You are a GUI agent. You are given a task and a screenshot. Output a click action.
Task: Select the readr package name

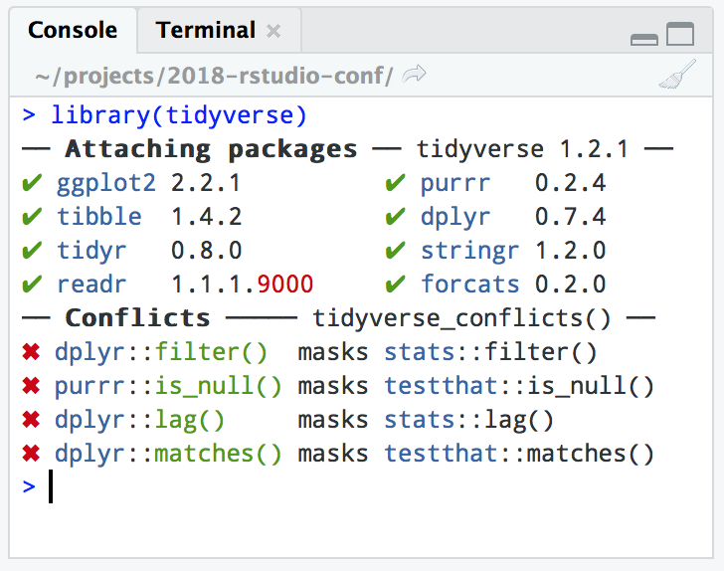90,285
